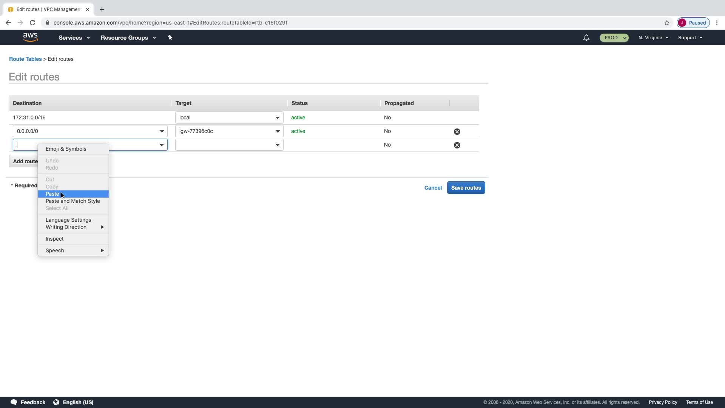Click Cancel to discard route edits
This screenshot has width=725, height=408.
(433, 188)
